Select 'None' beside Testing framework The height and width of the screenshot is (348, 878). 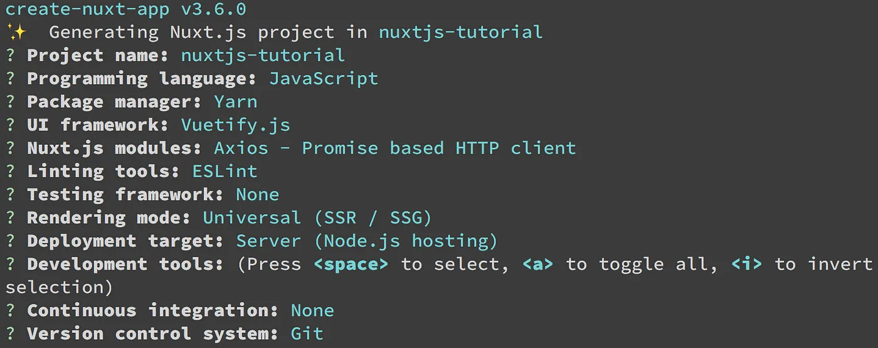pyautogui.click(x=258, y=194)
